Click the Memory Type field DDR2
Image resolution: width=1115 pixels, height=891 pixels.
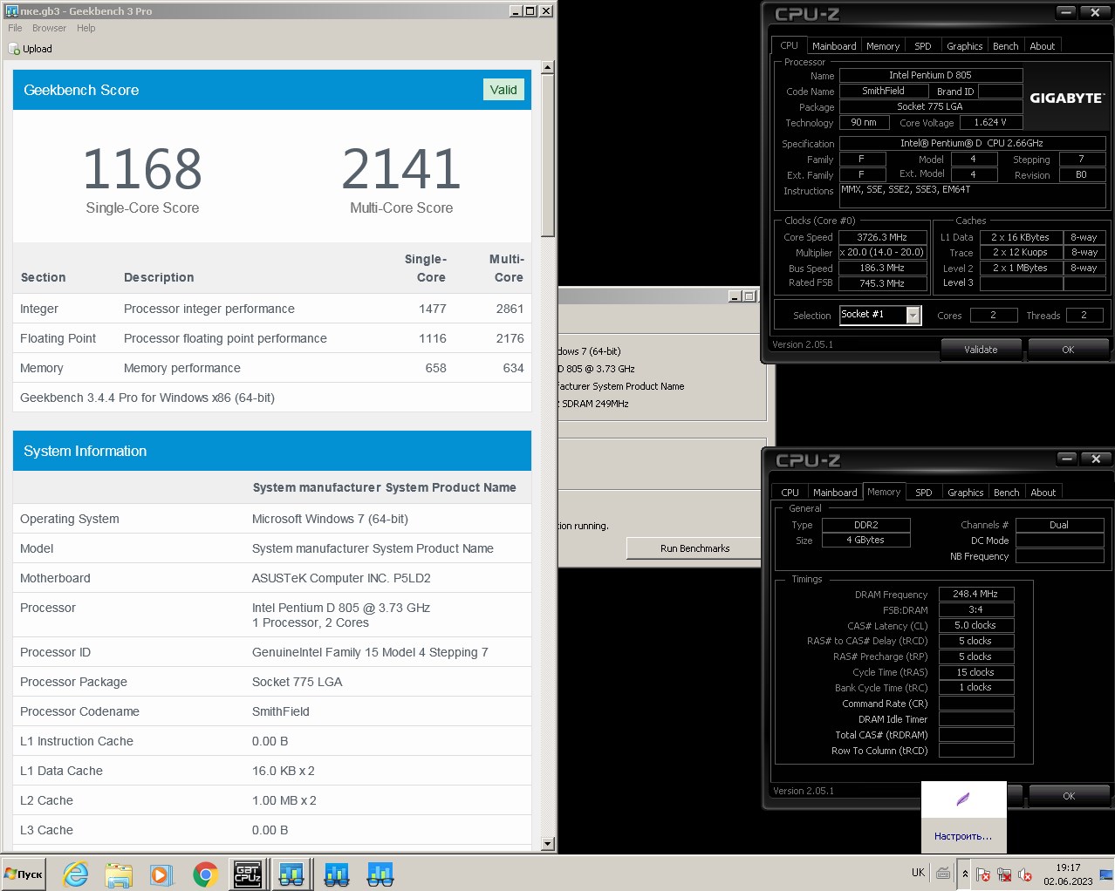coord(866,525)
